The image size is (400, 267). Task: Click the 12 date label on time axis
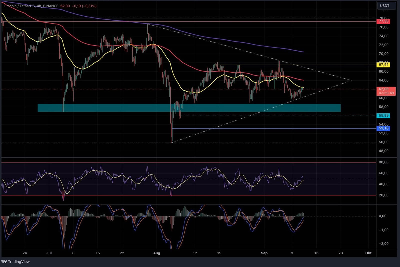(195, 253)
